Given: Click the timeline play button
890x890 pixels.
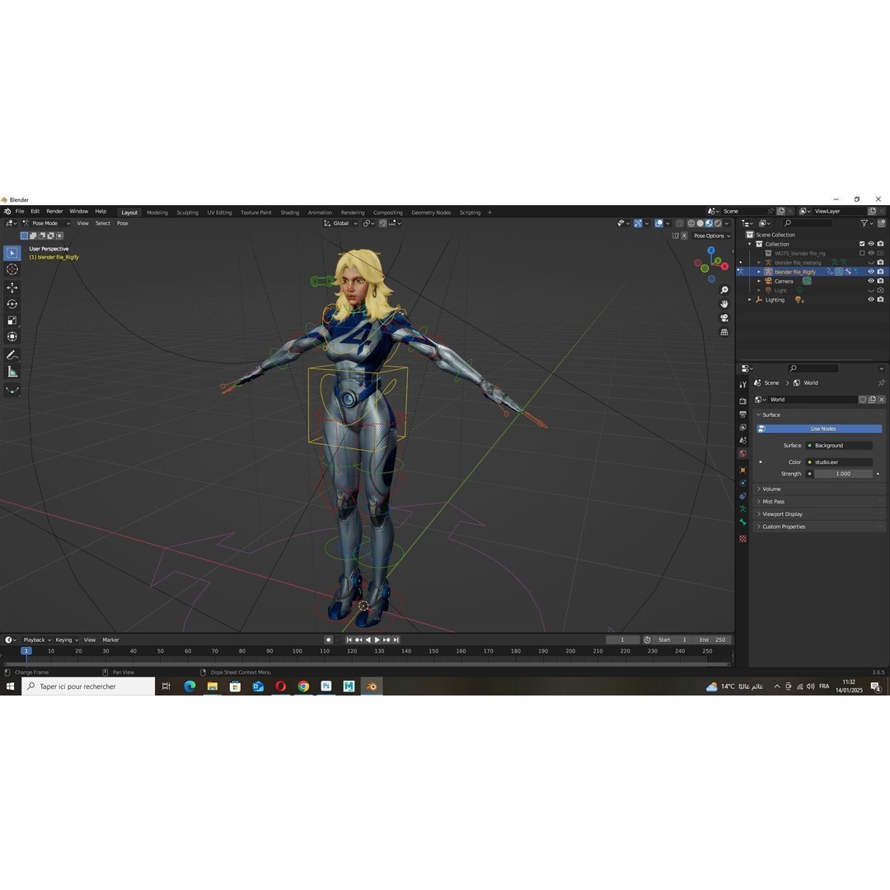Looking at the screenshot, I should point(377,640).
